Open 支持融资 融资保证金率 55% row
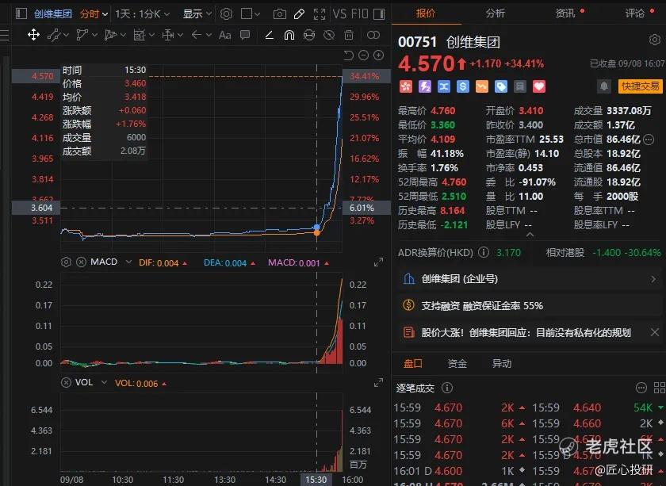Viewport: 666px width, 486px height. (530, 305)
